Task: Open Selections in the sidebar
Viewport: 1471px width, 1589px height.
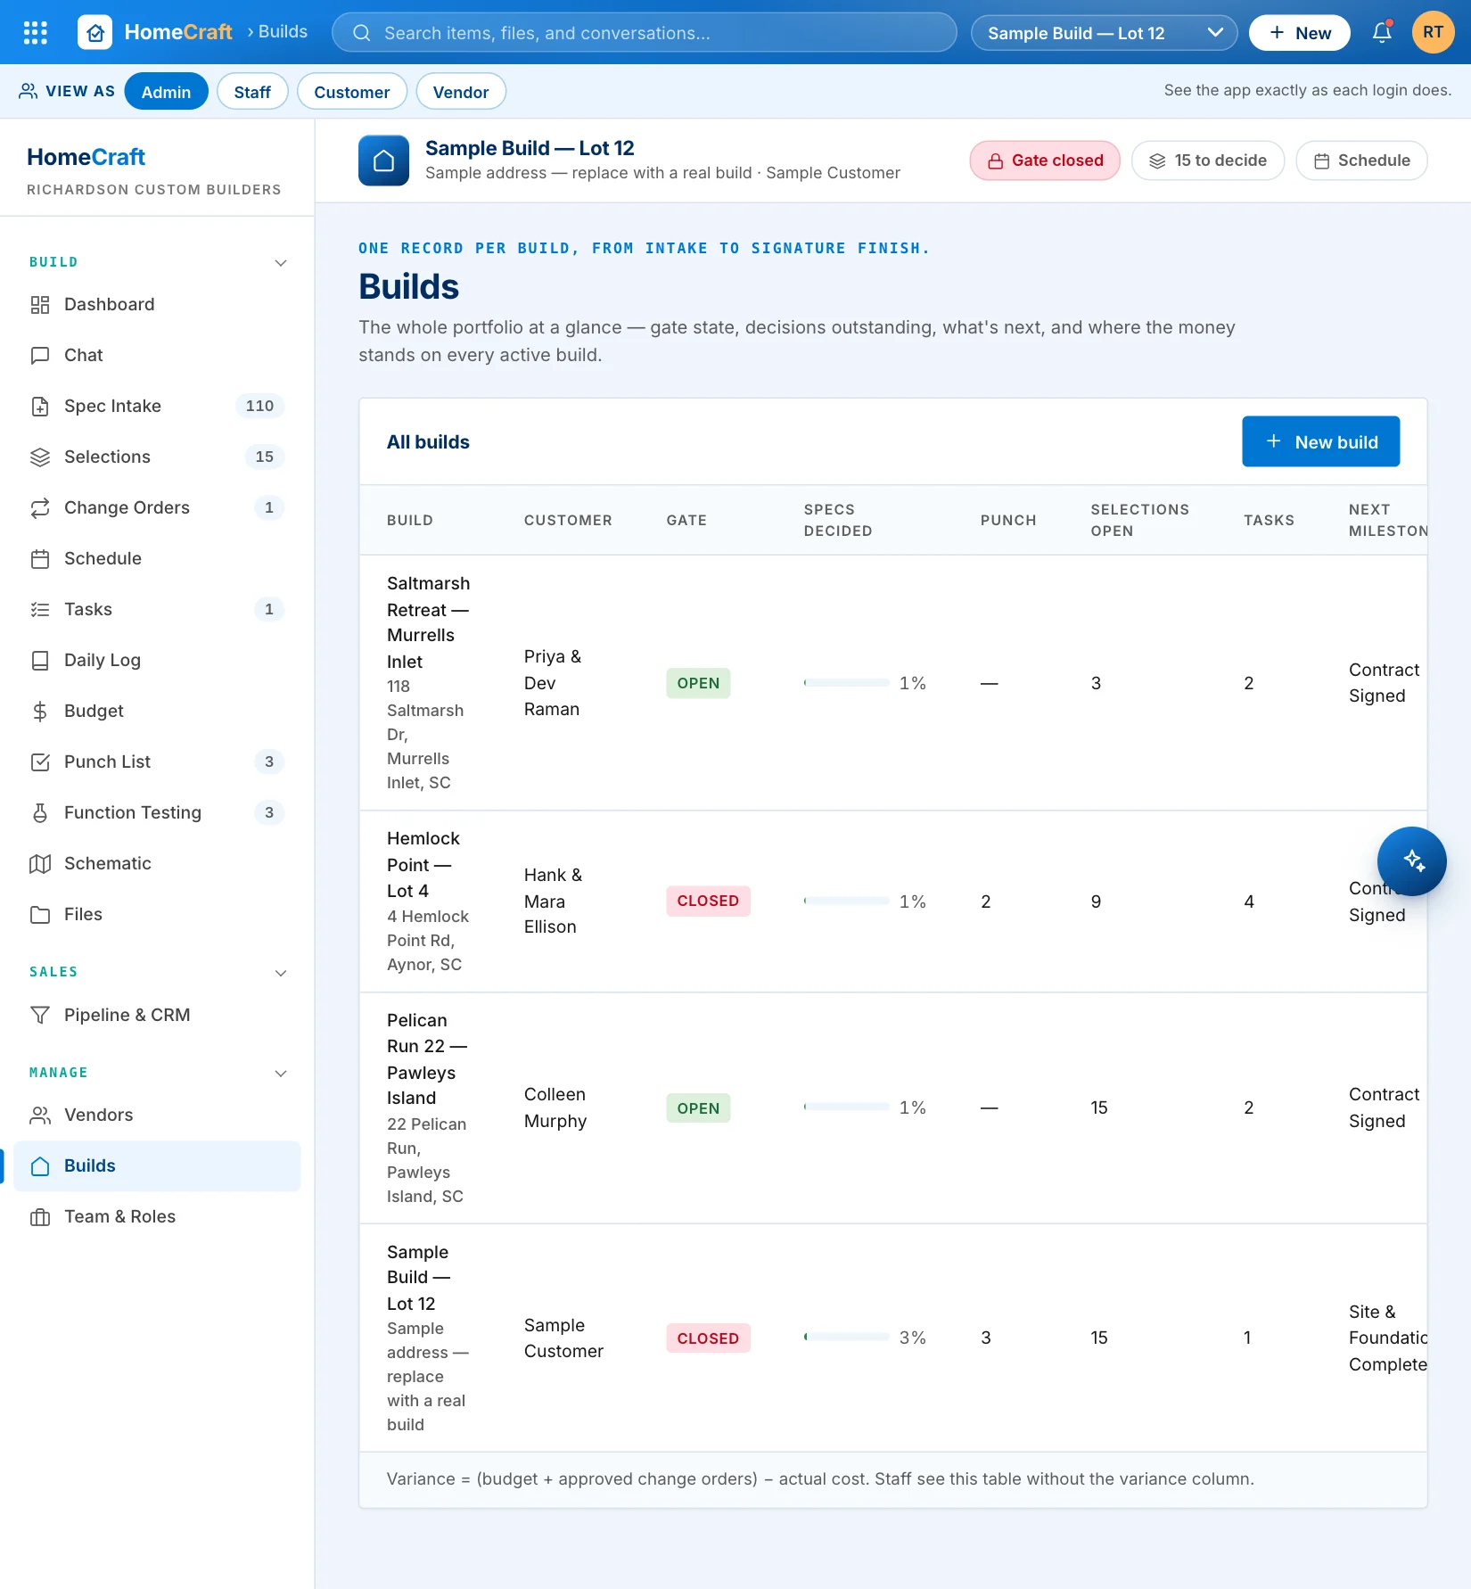Action: 157,457
